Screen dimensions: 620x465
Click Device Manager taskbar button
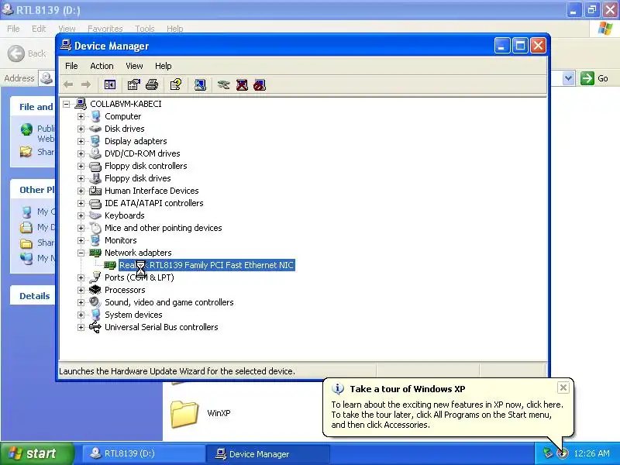coord(267,454)
